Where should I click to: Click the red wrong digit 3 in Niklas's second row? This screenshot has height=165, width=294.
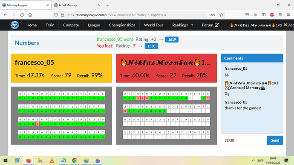click(125, 111)
